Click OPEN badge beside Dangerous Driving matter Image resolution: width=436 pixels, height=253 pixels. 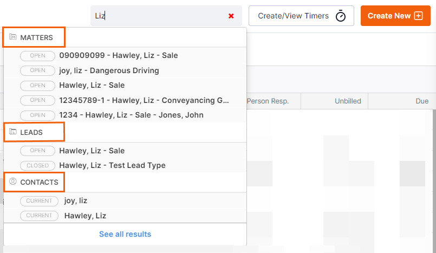pos(37,70)
